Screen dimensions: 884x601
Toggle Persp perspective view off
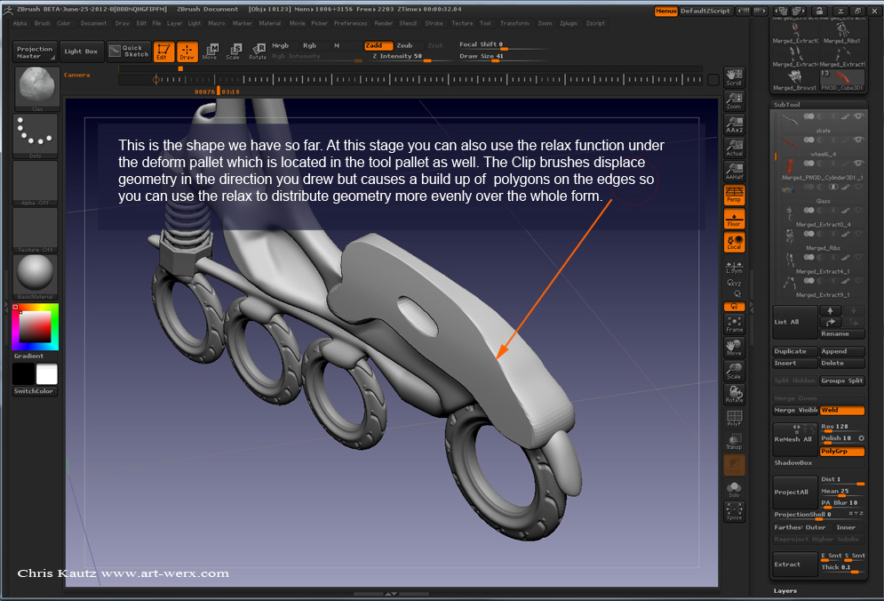click(x=734, y=196)
